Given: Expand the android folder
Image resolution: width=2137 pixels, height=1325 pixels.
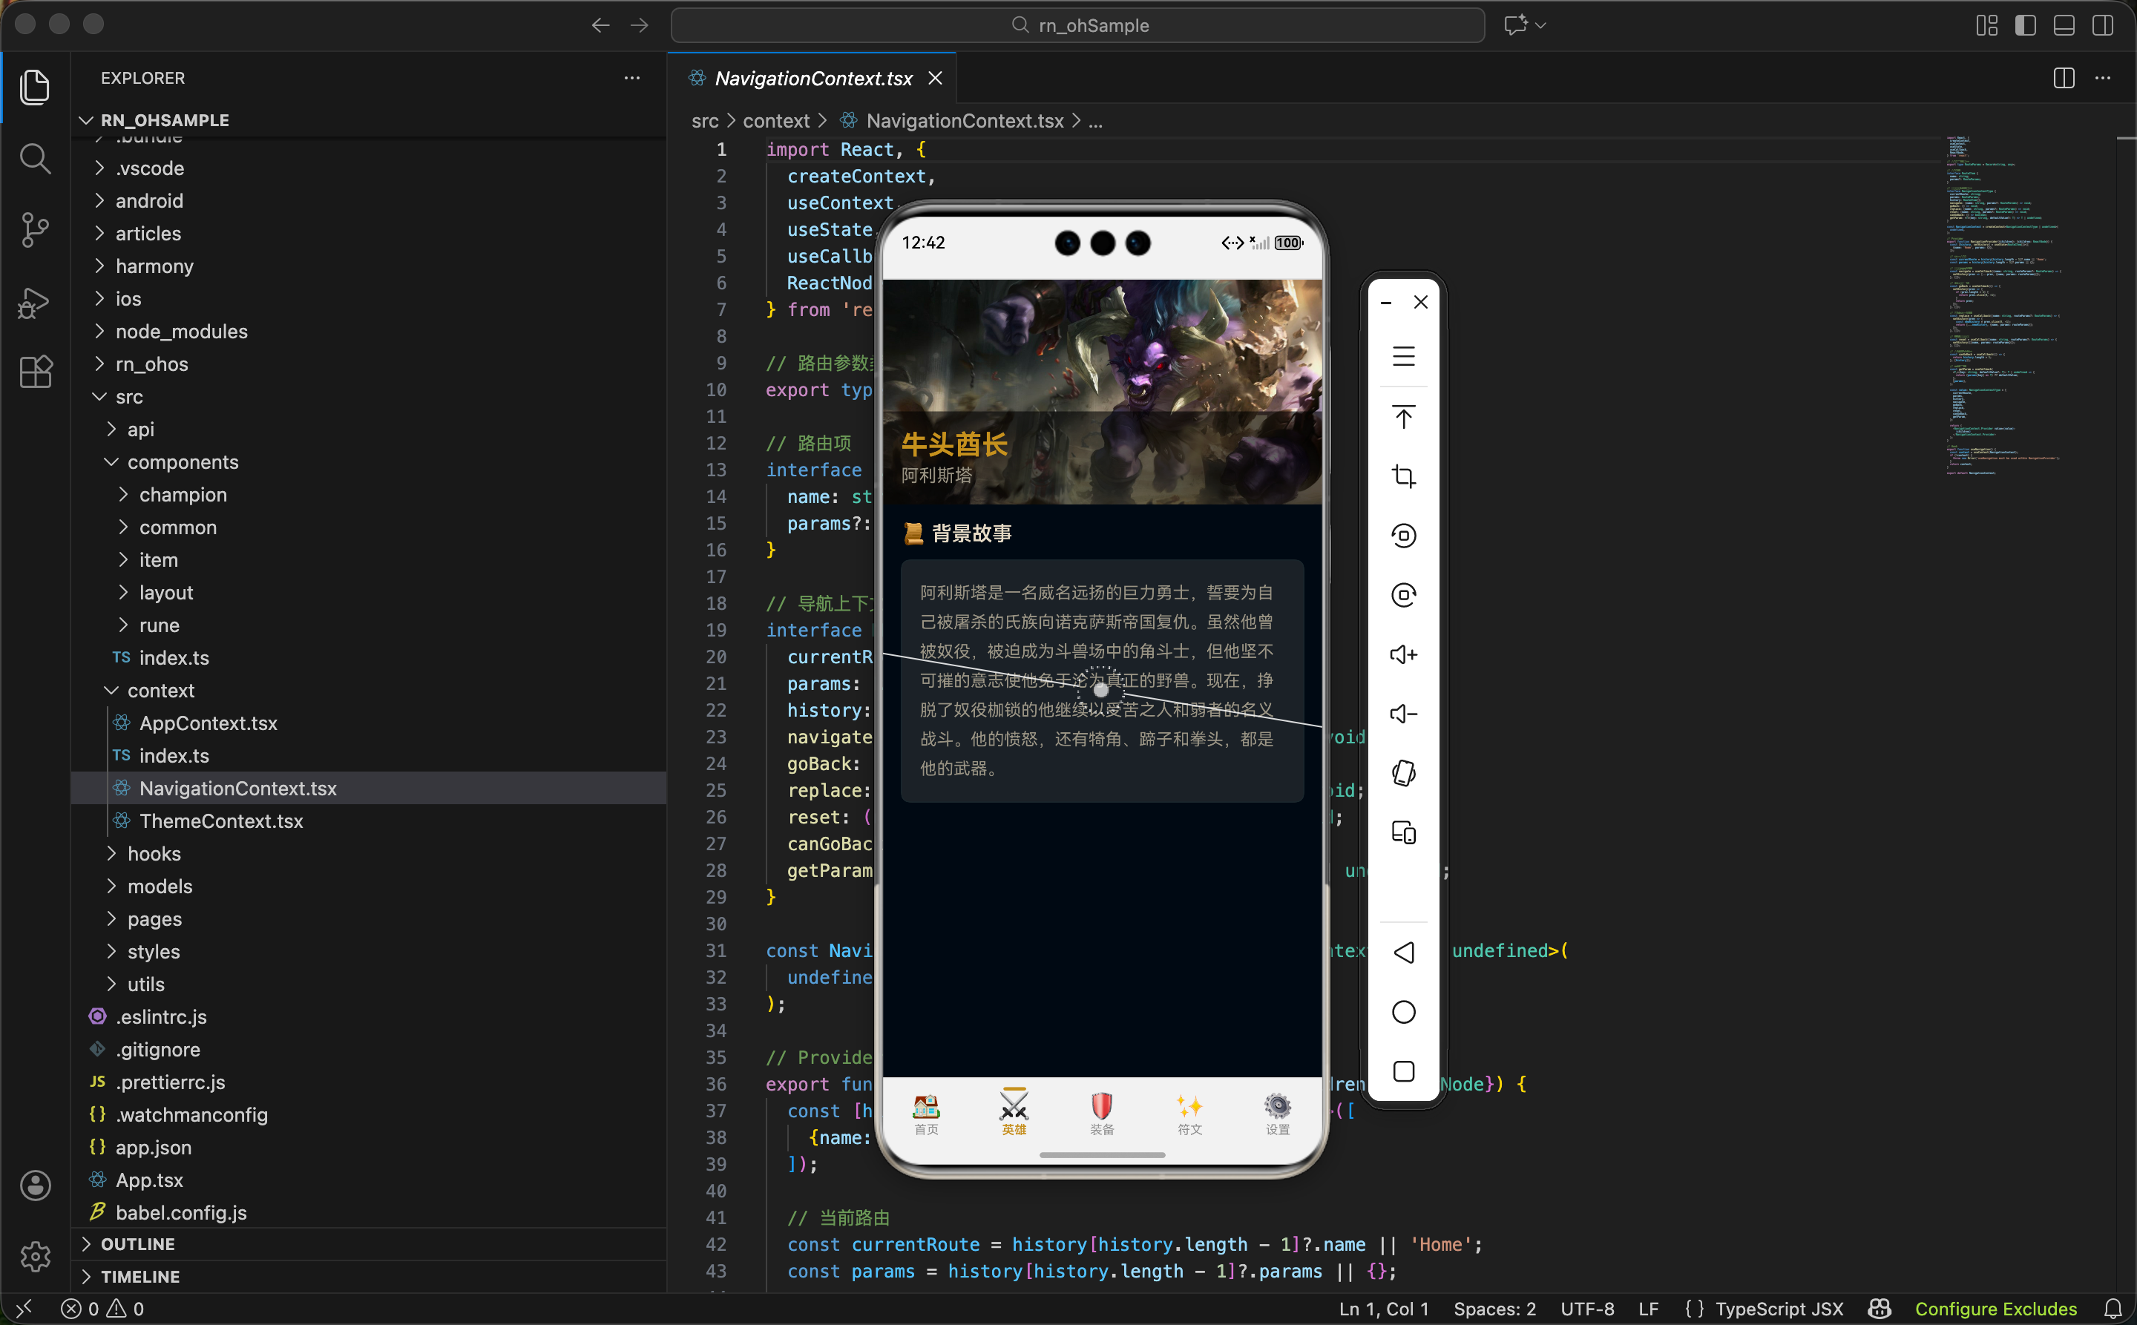Looking at the screenshot, I should click(x=368, y=200).
